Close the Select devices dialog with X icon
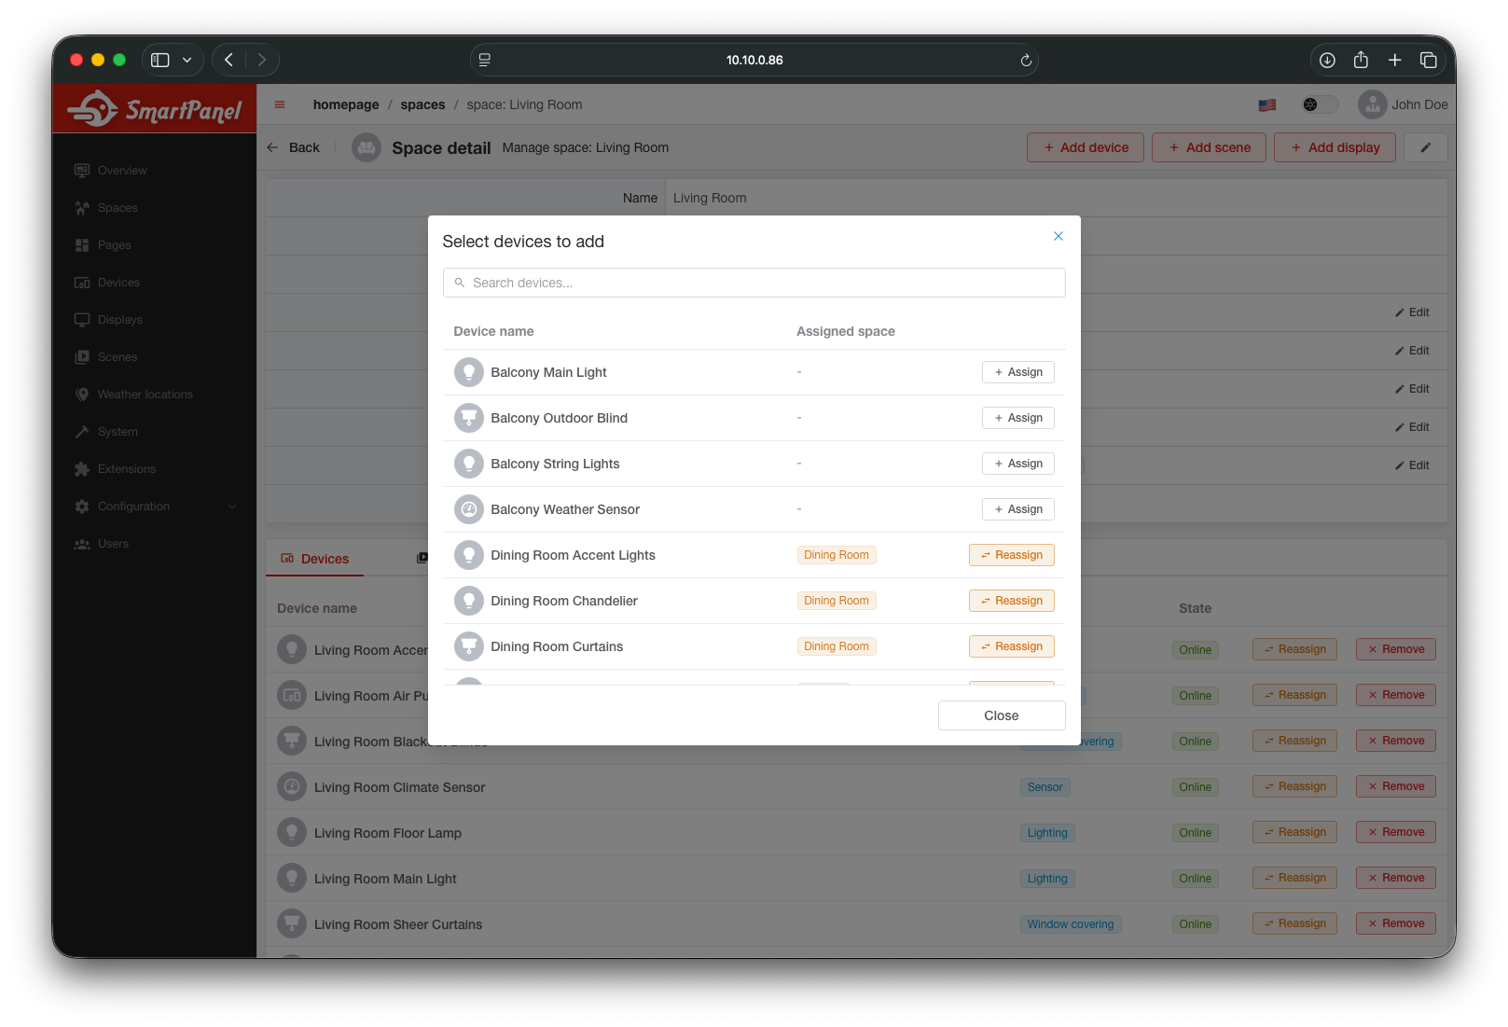 point(1058,236)
